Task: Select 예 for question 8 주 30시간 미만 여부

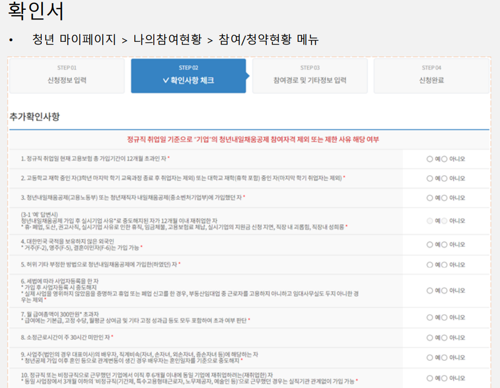Action: (429, 338)
